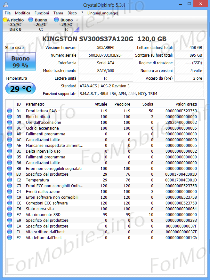Open the File menu
The height and width of the screenshot is (280, 210).
point(8,13)
